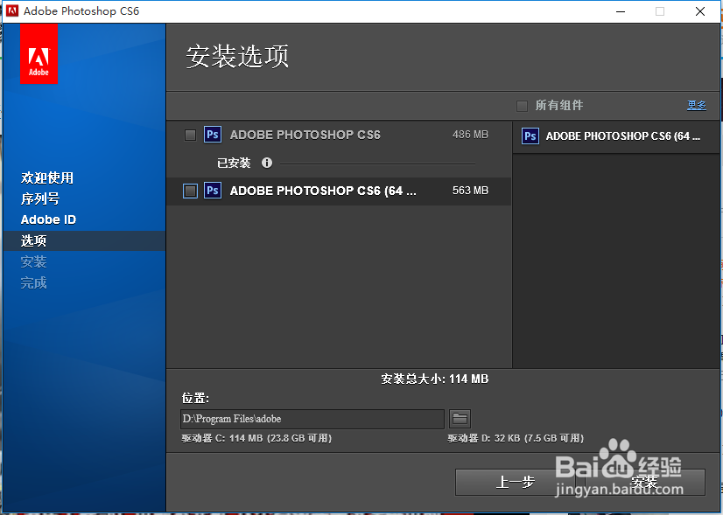The image size is (723, 515).
Task: Click the Ps icon beside the 563 MB entry
Action: click(x=213, y=191)
